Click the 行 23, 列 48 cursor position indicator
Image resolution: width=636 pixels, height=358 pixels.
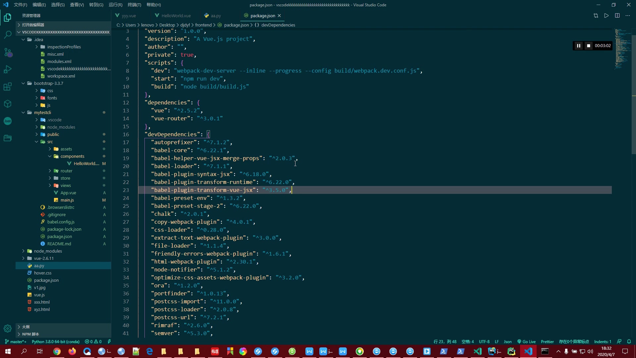pyautogui.click(x=445, y=342)
